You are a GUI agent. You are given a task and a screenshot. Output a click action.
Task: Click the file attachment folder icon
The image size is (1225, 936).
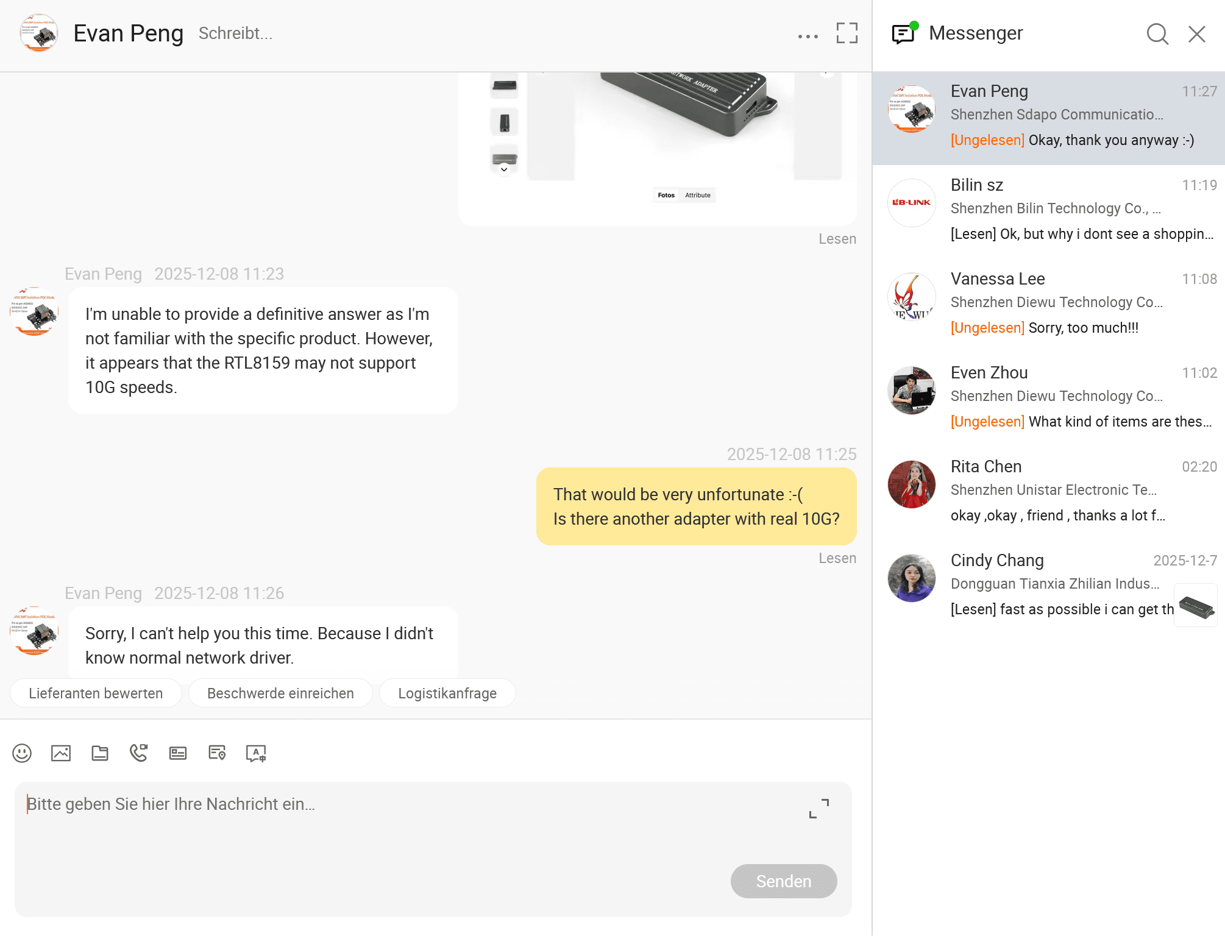pyautogui.click(x=100, y=753)
